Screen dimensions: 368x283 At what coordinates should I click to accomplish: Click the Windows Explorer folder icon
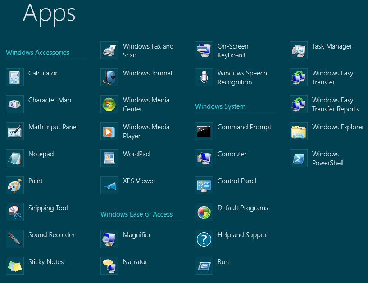[x=299, y=131]
